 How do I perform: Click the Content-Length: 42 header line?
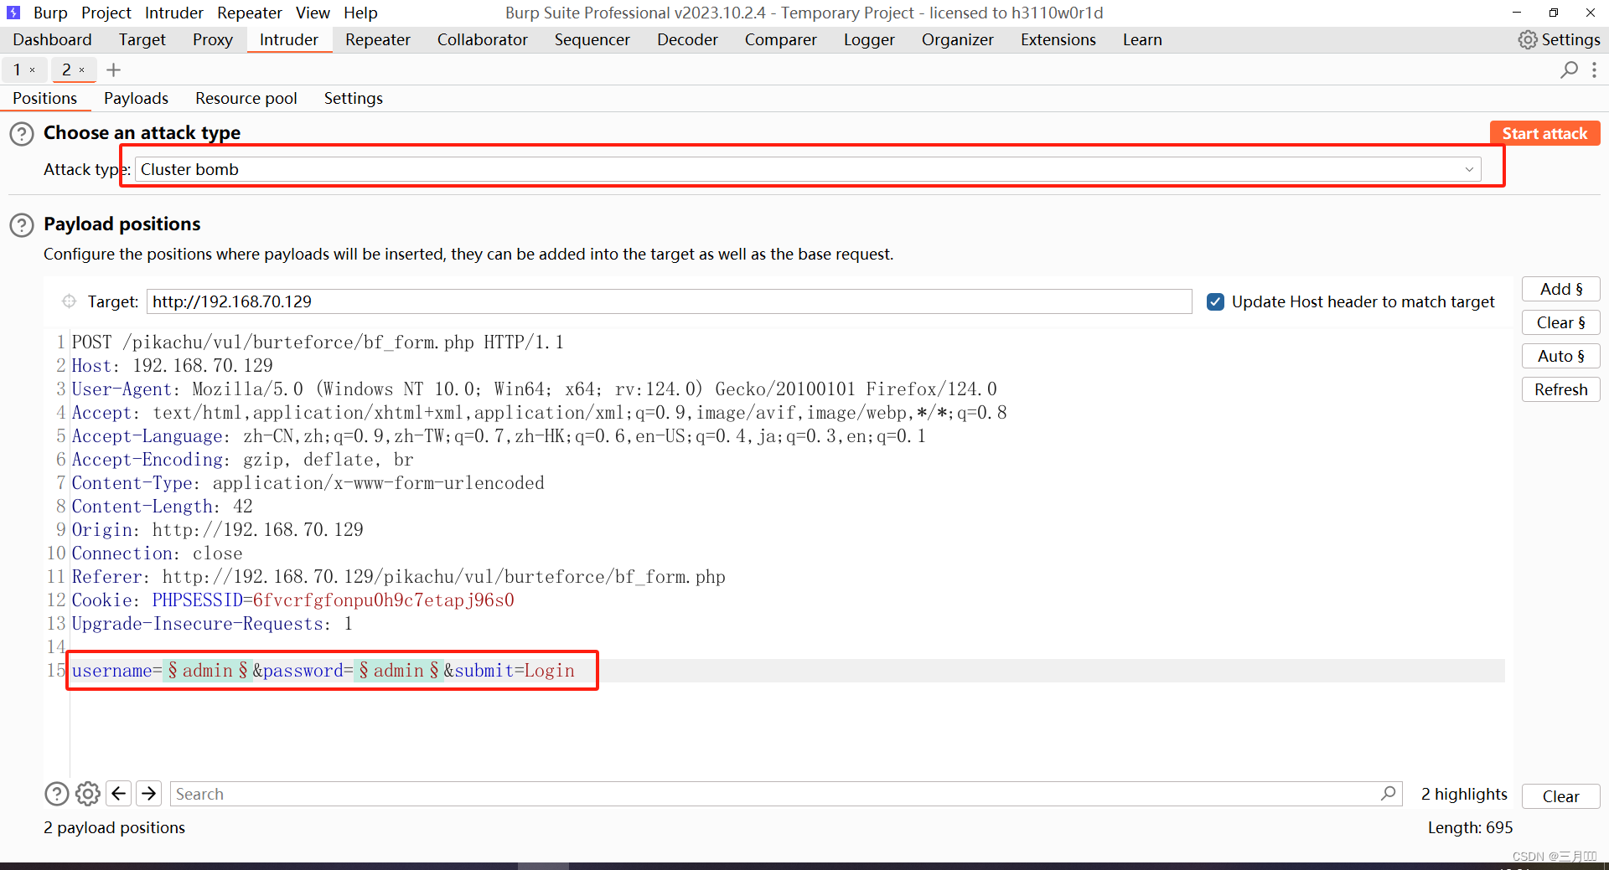[163, 507]
